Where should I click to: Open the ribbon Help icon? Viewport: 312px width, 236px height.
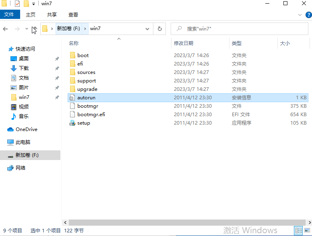(308, 15)
